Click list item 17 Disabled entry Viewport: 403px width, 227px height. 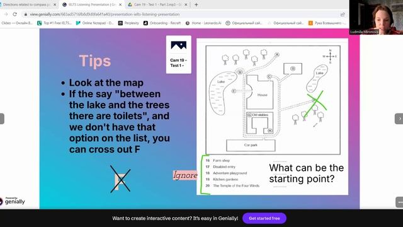click(x=220, y=166)
